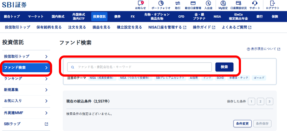Open 保有銘柄を見る in sub-navigation
287x131 pixels.
tap(49, 27)
